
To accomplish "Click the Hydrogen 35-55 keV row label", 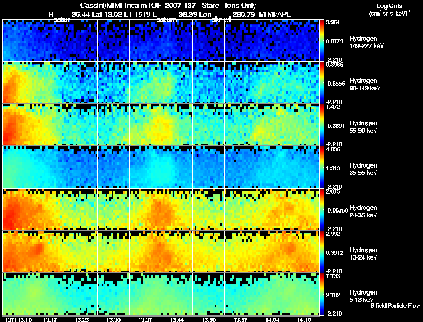I will point(363,169).
